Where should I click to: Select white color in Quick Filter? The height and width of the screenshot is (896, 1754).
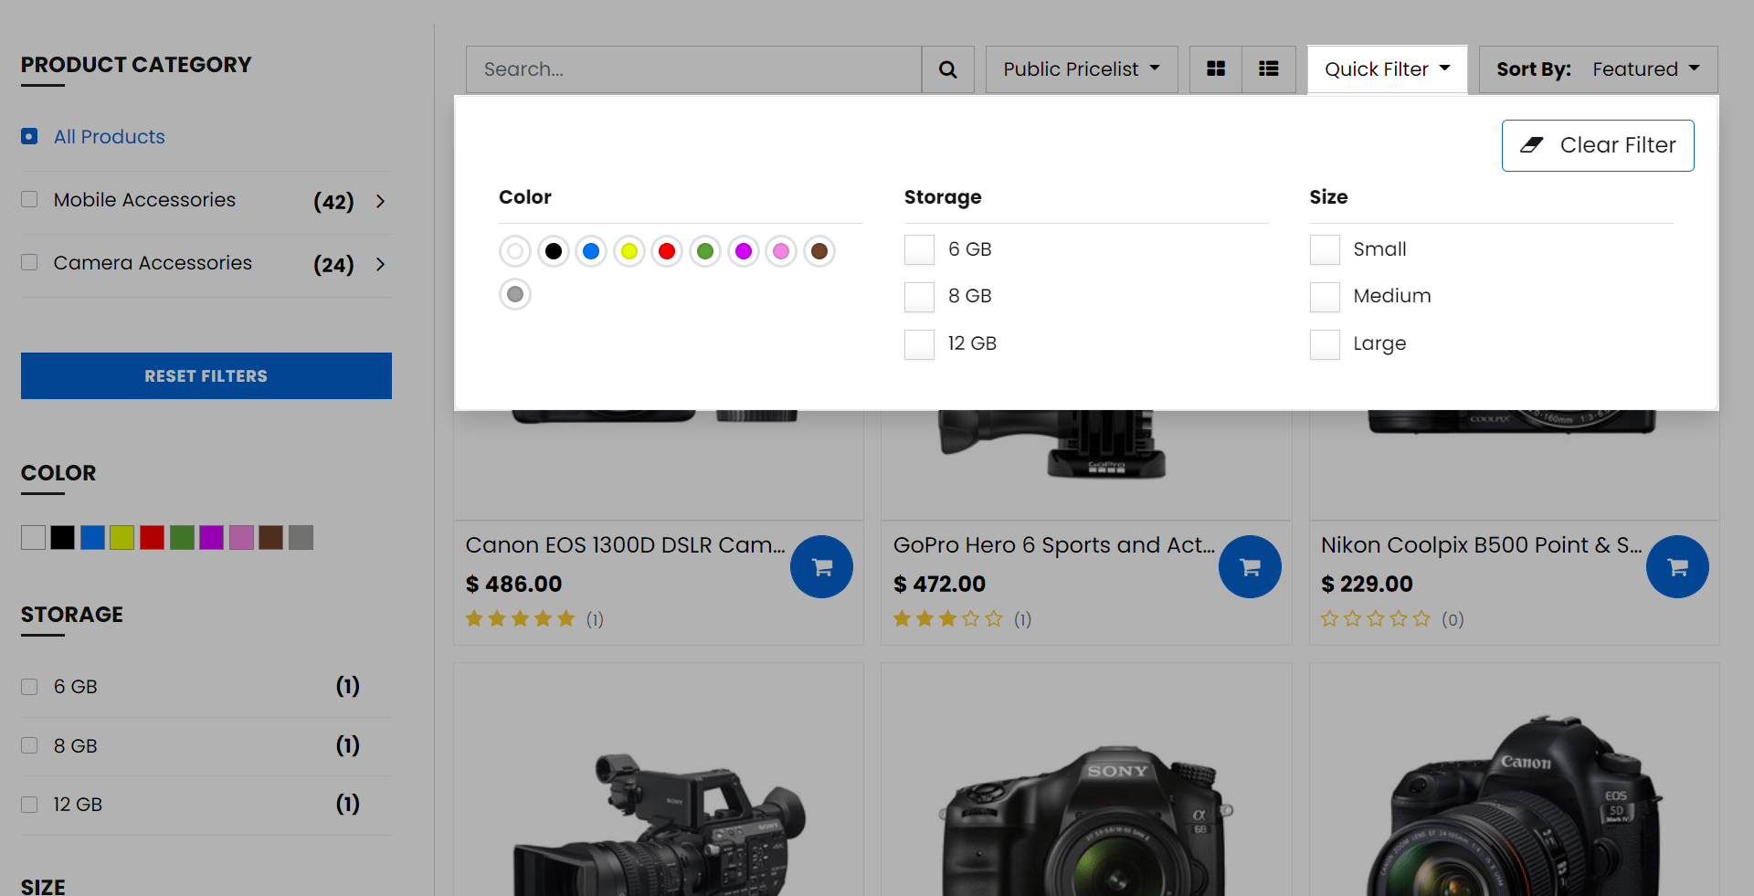[x=515, y=250]
